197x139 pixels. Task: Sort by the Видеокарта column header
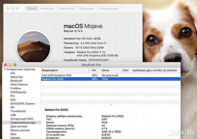point(50,70)
